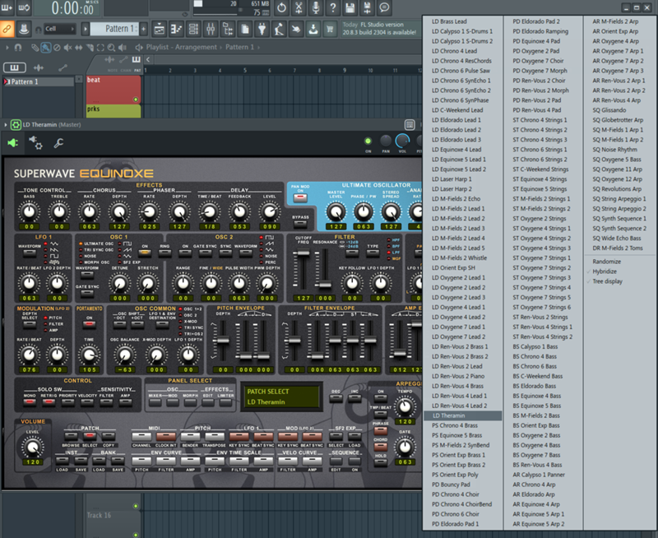The image size is (658, 538).
Task: Adjust the pitch envelope DEPTH slider
Action: [223, 340]
